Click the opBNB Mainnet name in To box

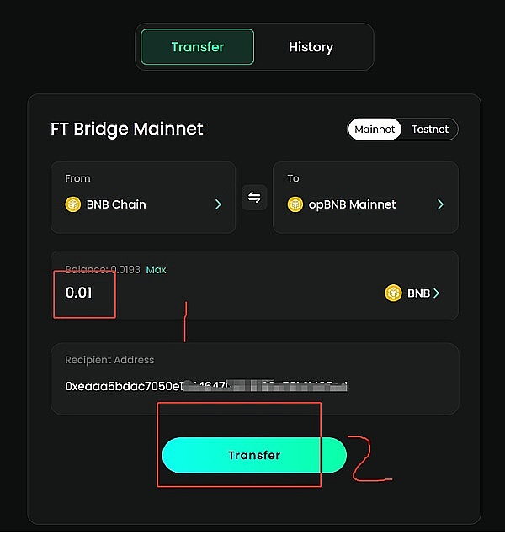[x=353, y=204]
